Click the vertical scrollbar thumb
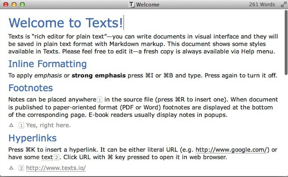The width and height of the screenshot is (288, 177). tap(286, 43)
